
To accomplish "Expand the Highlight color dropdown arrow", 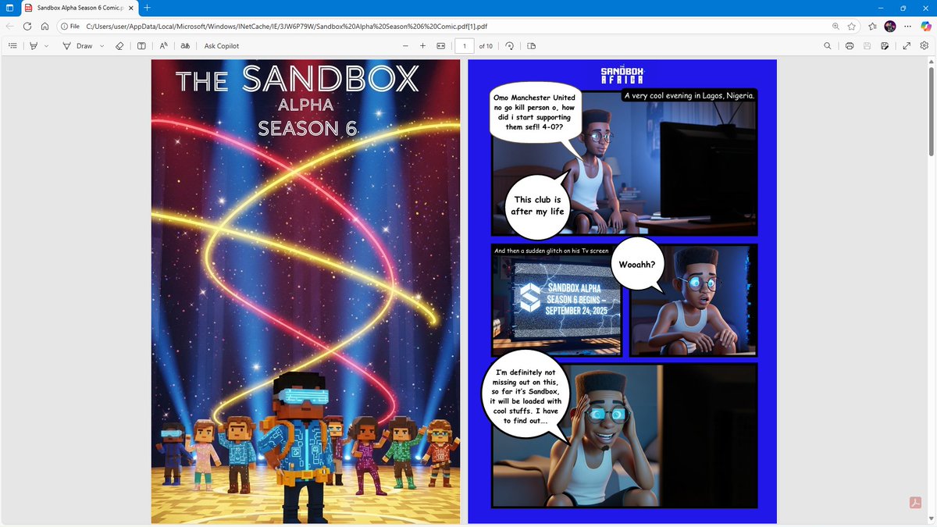I will click(46, 46).
